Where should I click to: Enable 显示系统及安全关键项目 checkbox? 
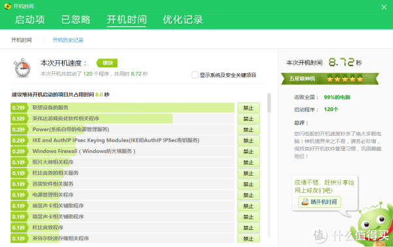pyautogui.click(x=195, y=75)
